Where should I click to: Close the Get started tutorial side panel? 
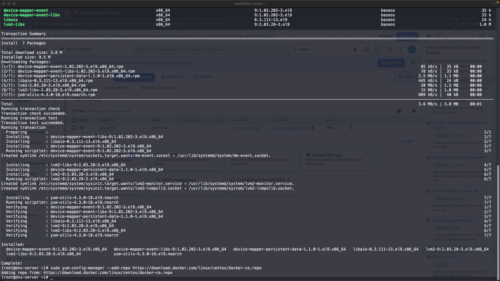pos(492,36)
